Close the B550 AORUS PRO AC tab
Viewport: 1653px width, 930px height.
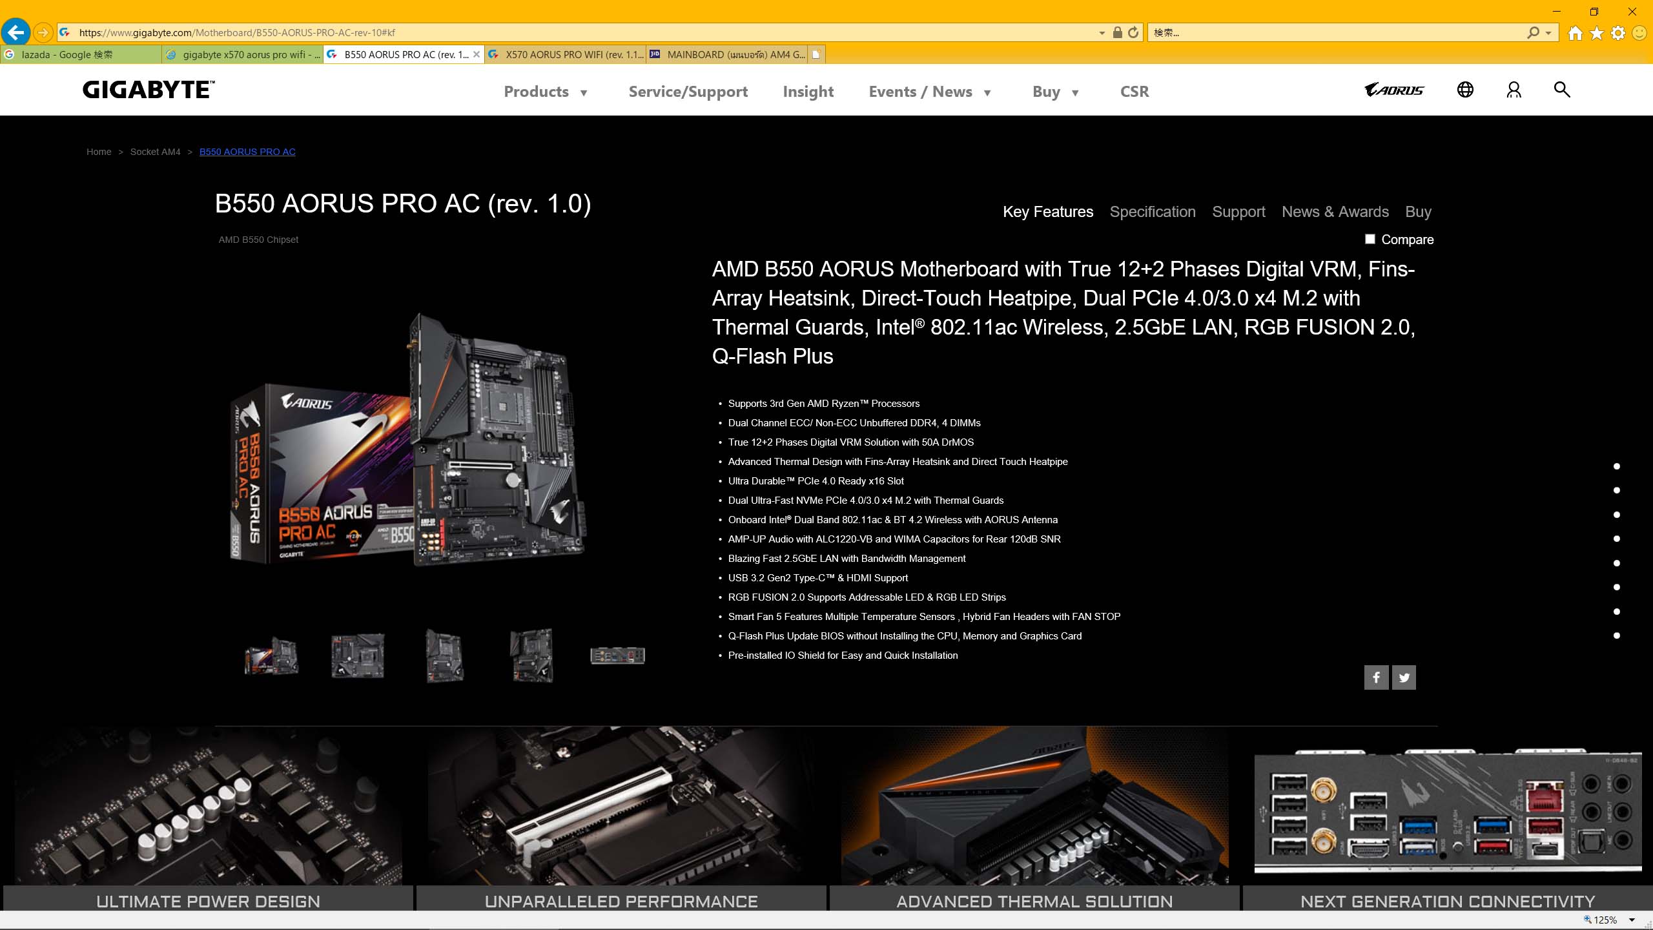point(477,54)
